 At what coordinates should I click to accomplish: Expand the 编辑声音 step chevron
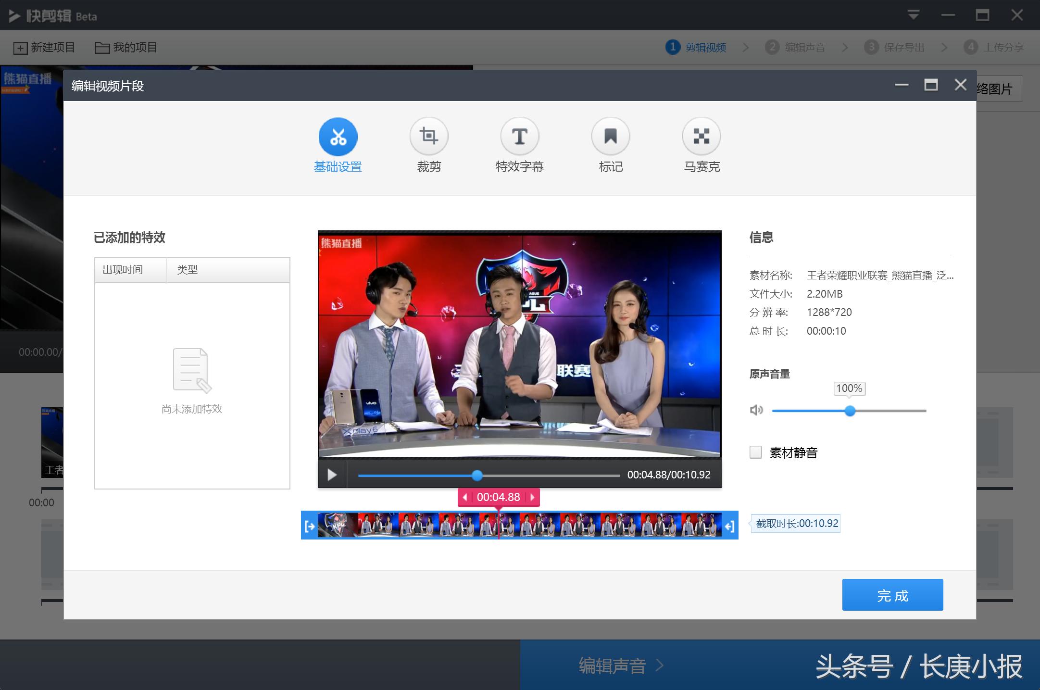845,47
